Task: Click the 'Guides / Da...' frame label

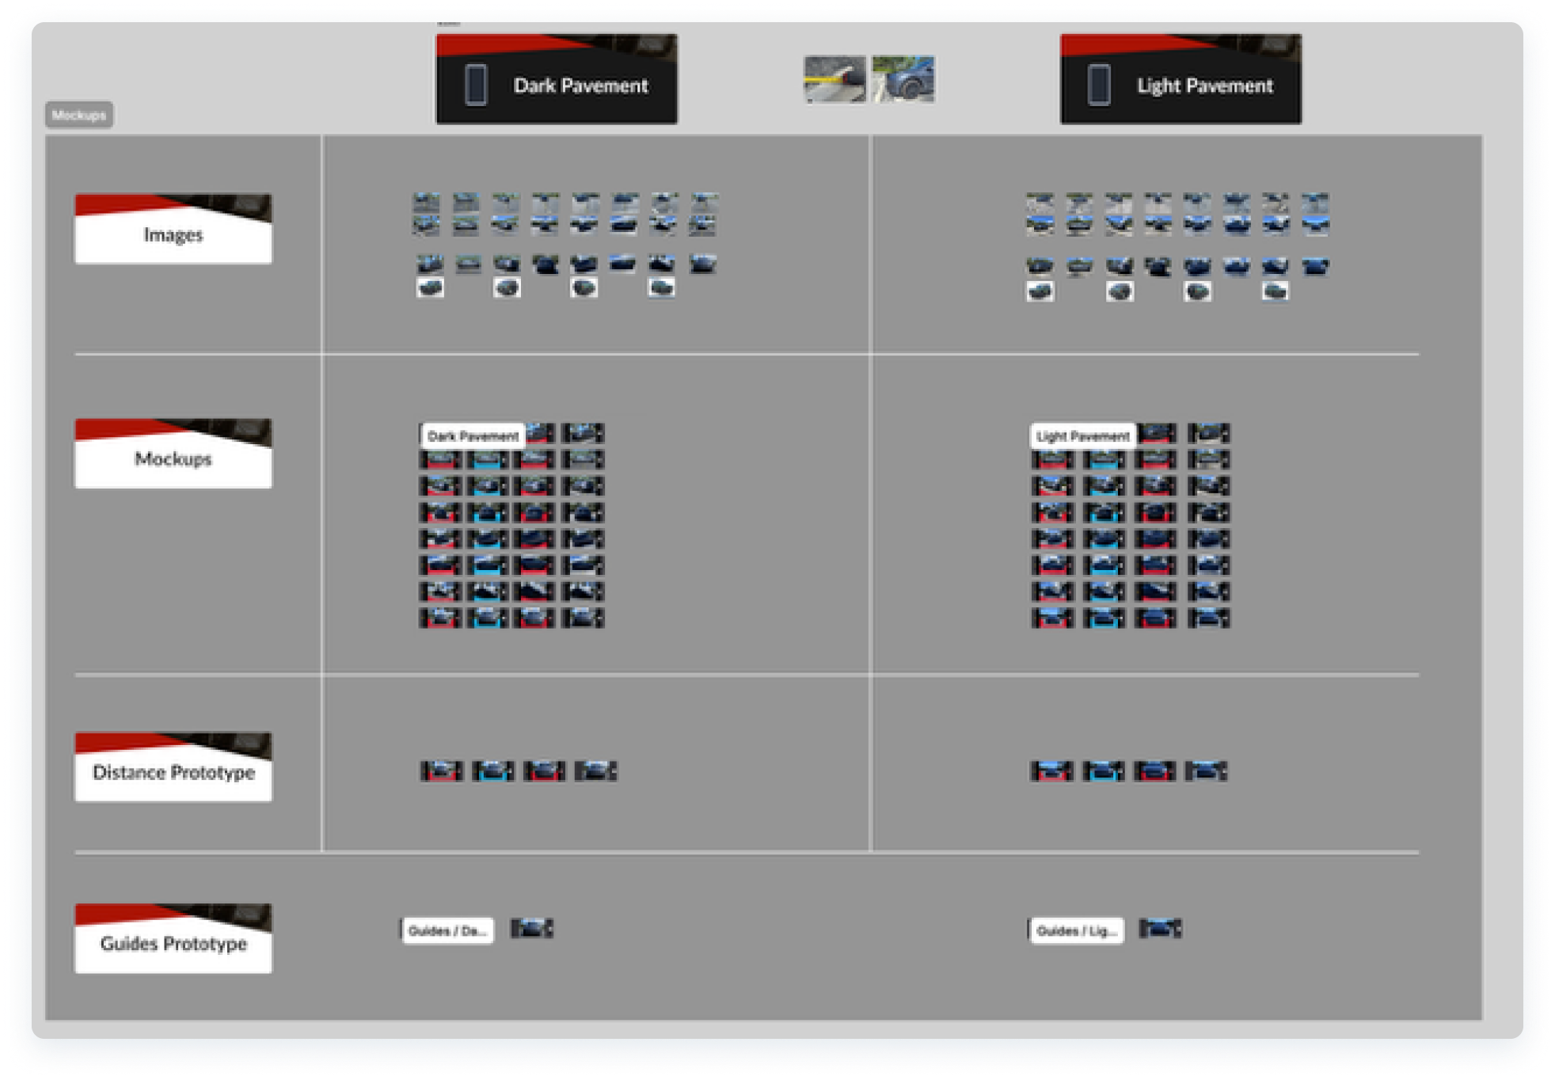Action: [447, 930]
